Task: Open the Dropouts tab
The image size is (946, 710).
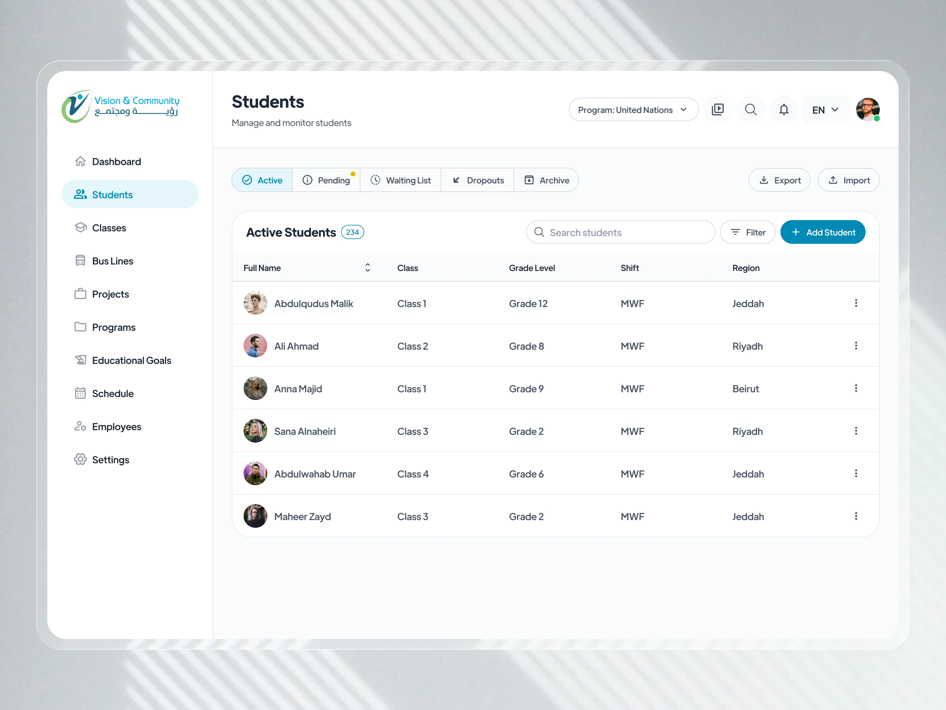Action: (x=478, y=180)
